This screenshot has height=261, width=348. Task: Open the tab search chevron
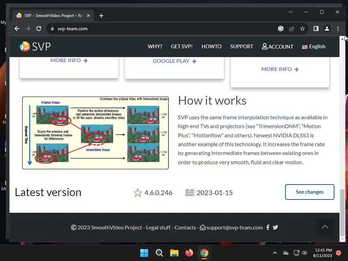291,12
